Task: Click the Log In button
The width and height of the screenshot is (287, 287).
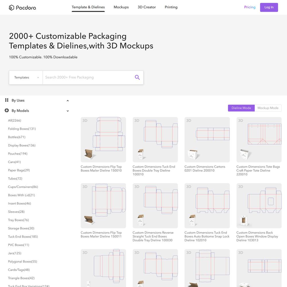Action: (269, 7)
